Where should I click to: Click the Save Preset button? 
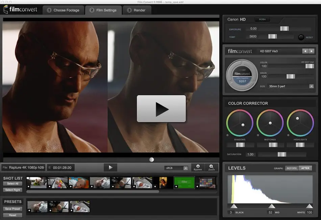coord(13,209)
